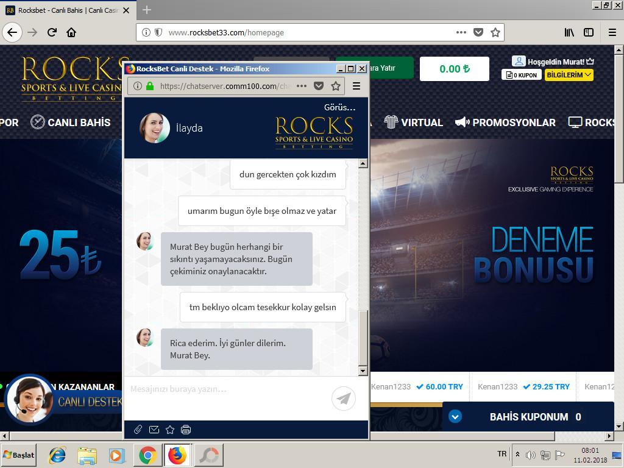
Task: Bookmark the chat page with star
Action: tap(336, 86)
